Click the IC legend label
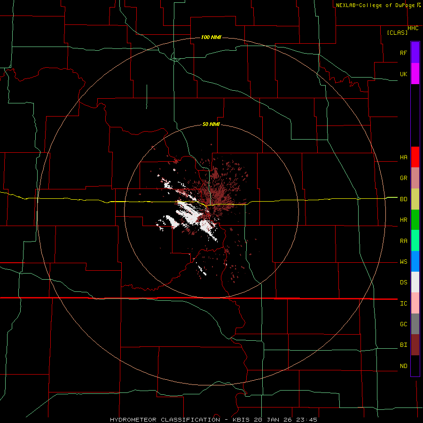 [404, 304]
